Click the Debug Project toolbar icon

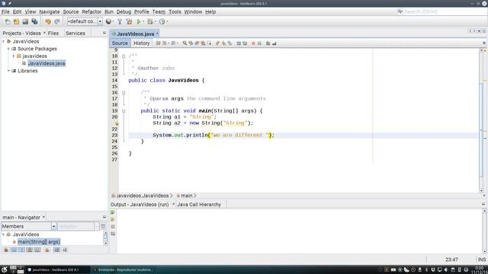coord(150,21)
